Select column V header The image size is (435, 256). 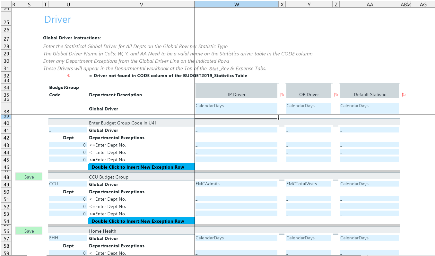(x=141, y=4)
